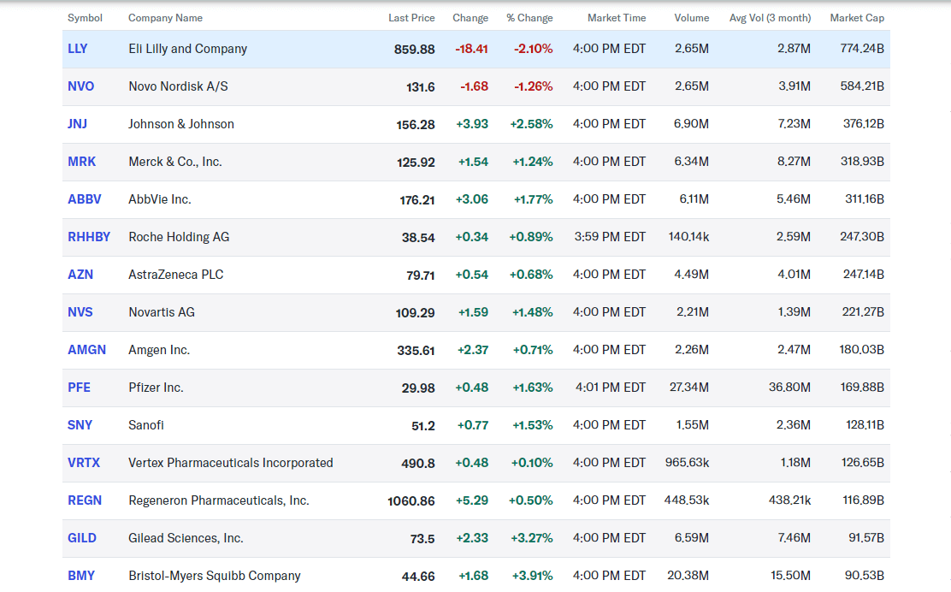Open the MRK ticker symbol link

[x=81, y=162]
